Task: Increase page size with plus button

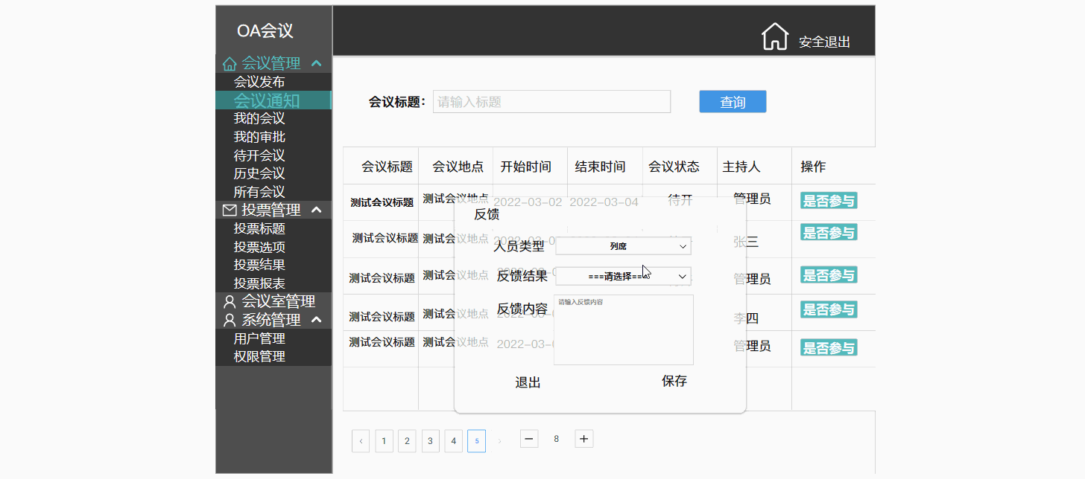Action: [584, 439]
